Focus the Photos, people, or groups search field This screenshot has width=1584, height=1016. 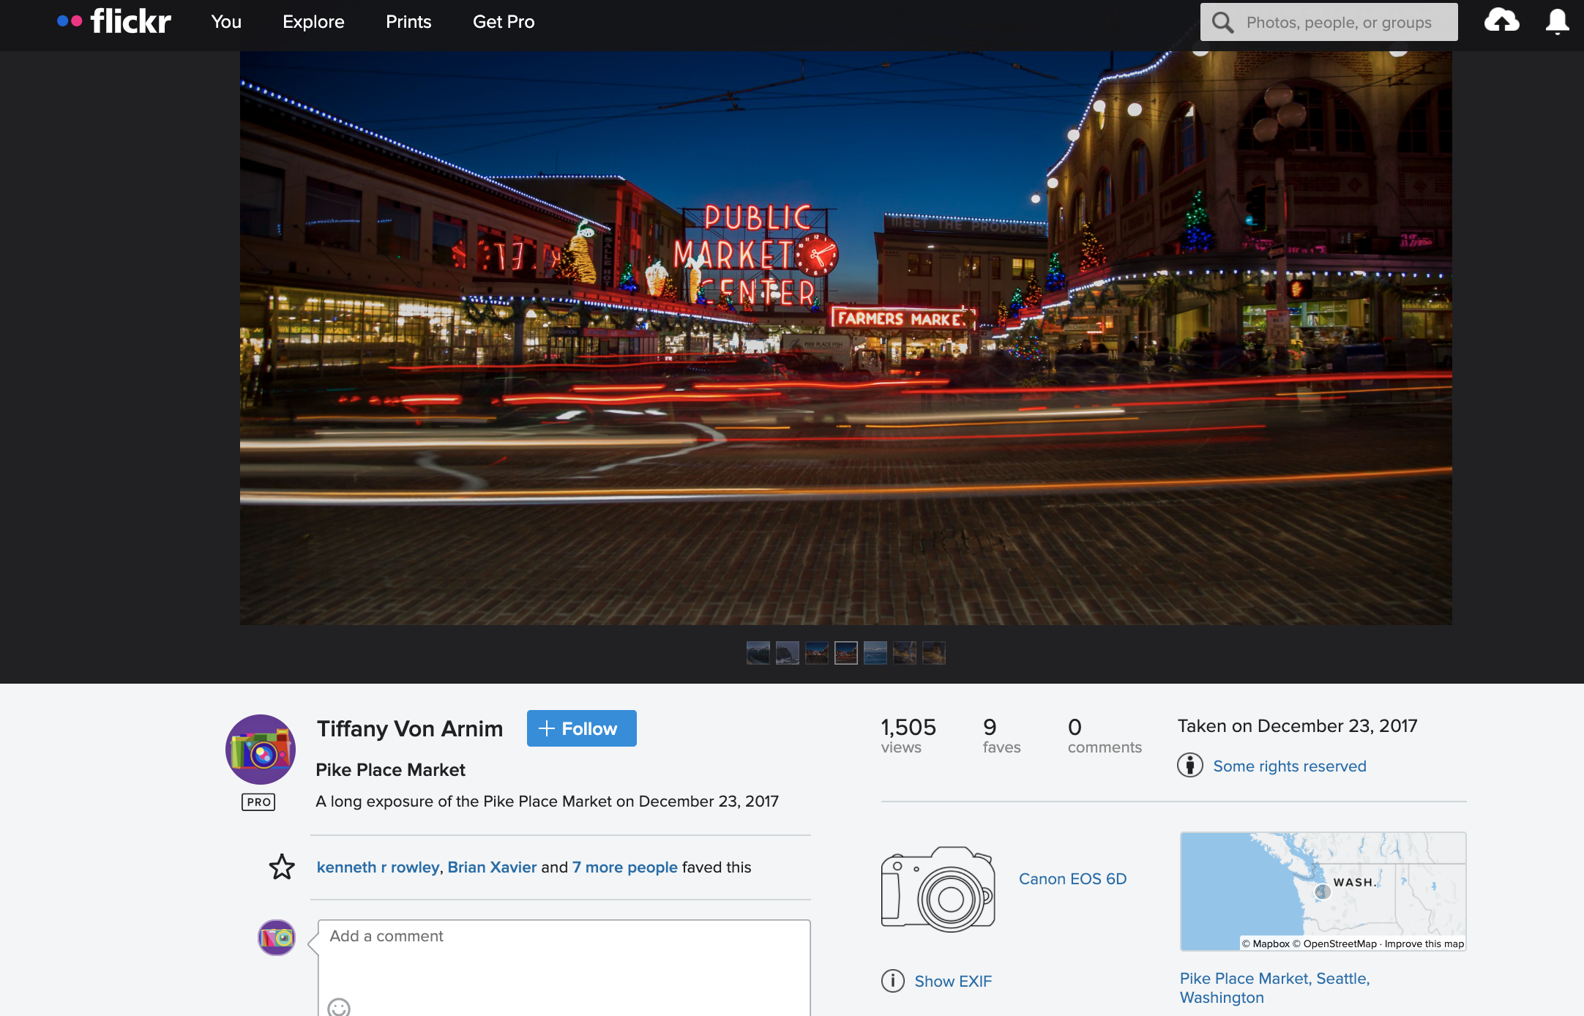[1329, 22]
